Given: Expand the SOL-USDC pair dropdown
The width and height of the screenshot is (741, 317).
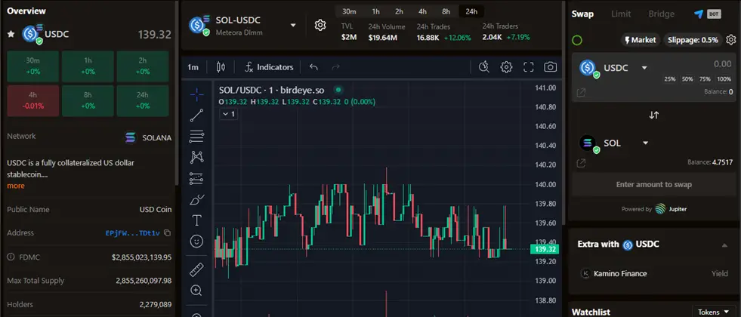Looking at the screenshot, I should [x=294, y=26].
